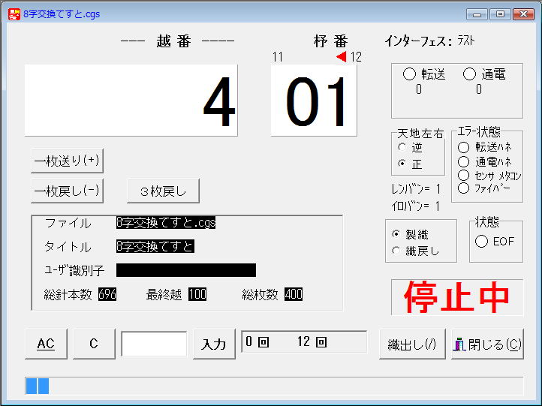Toggle the 通電ハネ error indicator
The height and width of the screenshot is (406, 542).
[x=463, y=161]
